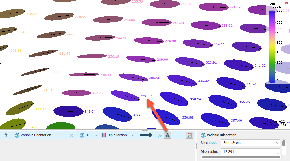Viewport: 290px width, 161px height.
Task: Click the vertical splitter handle beside properties panel
Action: point(196,146)
